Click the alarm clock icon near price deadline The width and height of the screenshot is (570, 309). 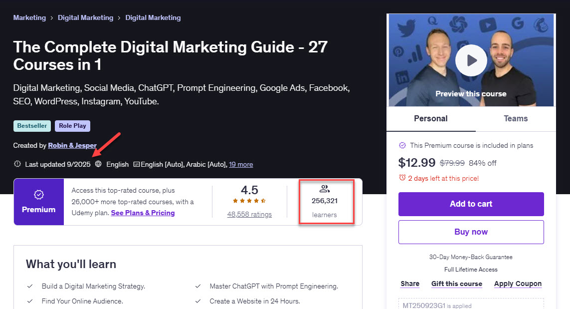coord(402,178)
